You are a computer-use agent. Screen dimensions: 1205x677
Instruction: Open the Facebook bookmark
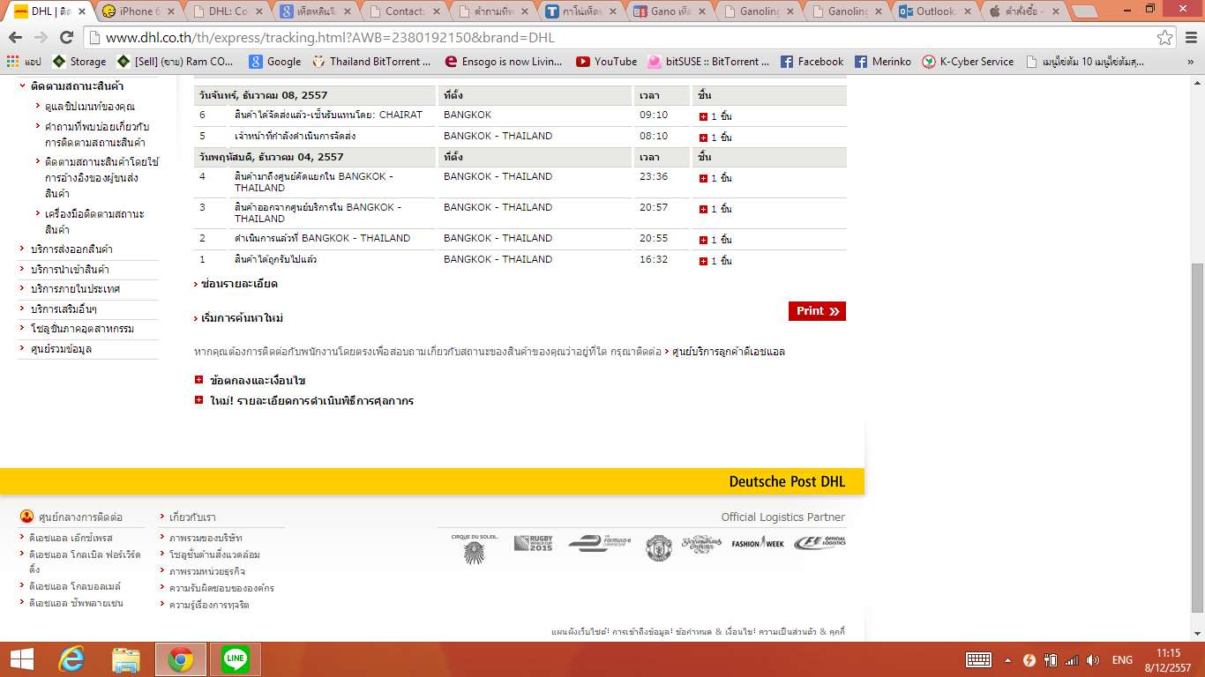coord(812,62)
